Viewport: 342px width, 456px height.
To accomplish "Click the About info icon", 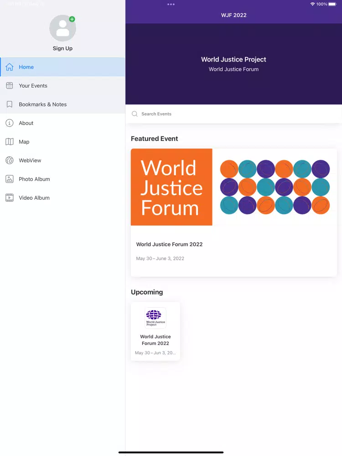I will (10, 123).
